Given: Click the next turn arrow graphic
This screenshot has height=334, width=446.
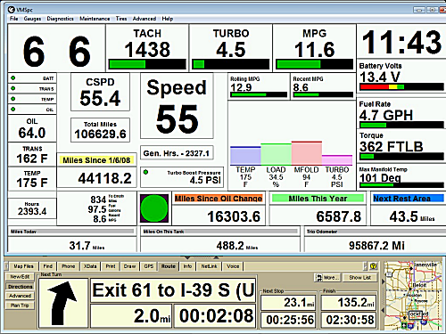Looking at the screenshot, I should [62, 303].
